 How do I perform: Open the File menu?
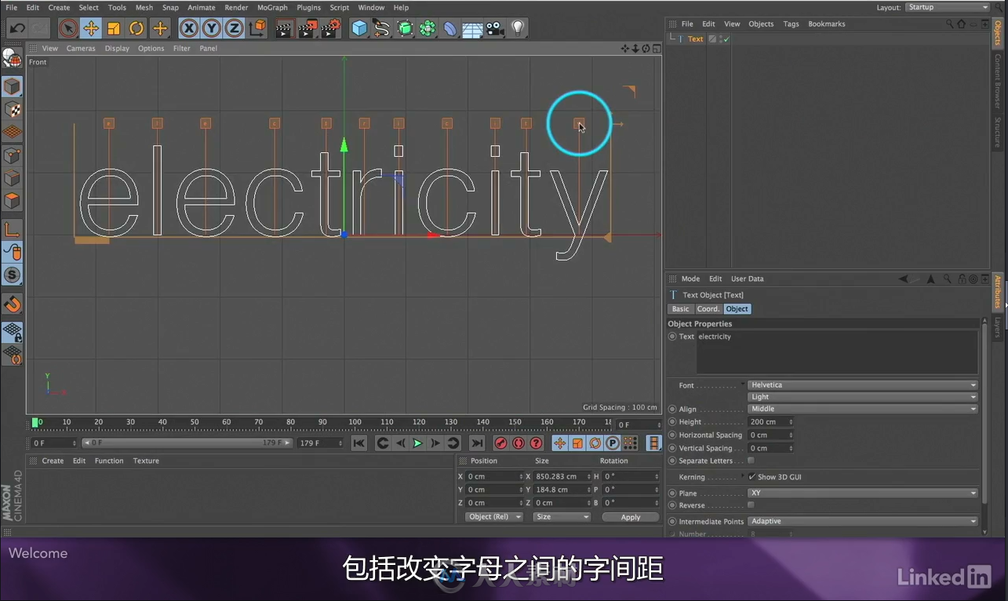pos(12,7)
